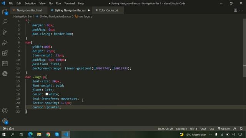Open Microsoft Edge from taskbar

[30, 135]
